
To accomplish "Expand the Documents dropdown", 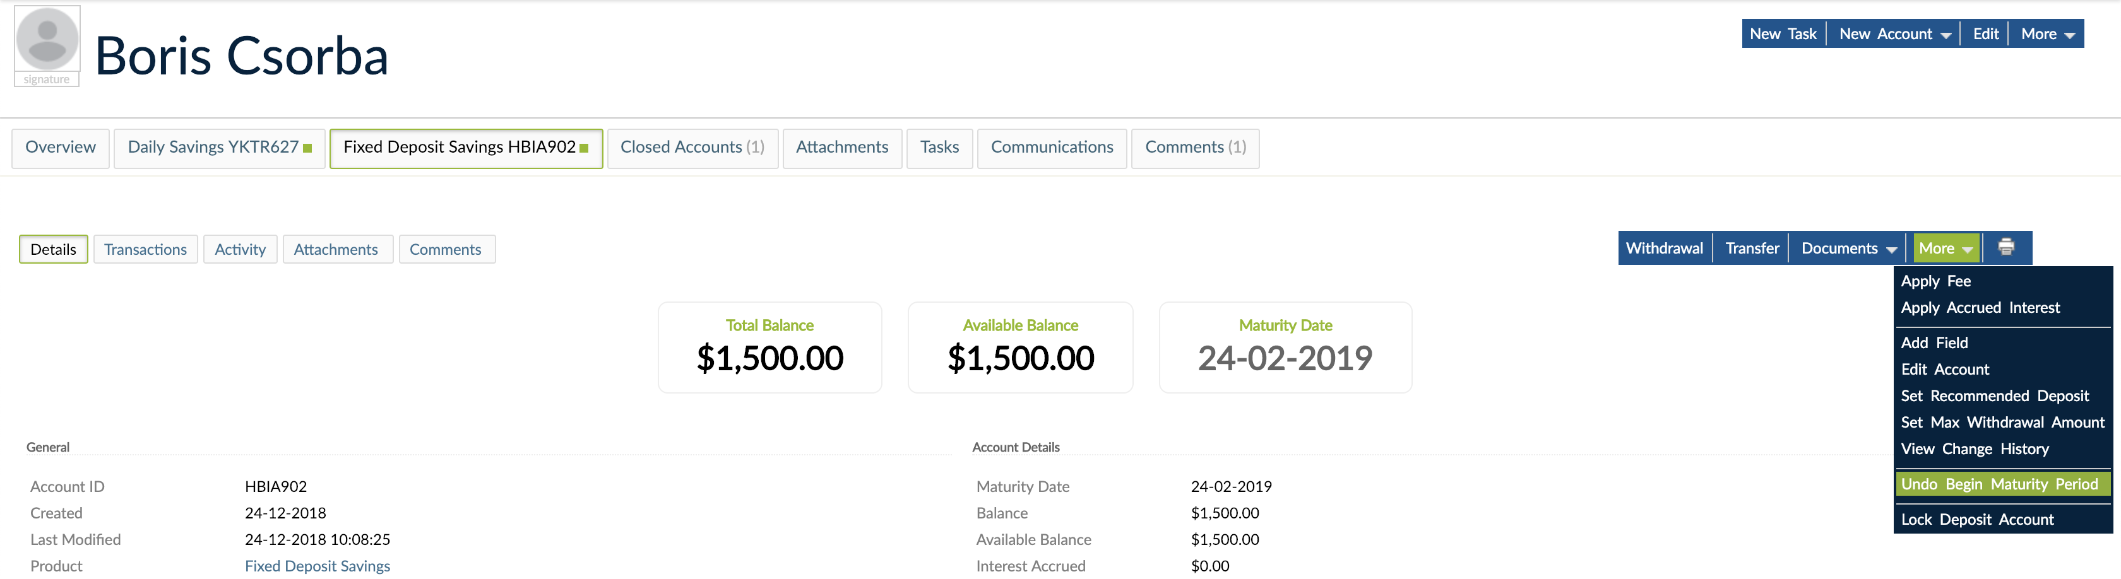I will coord(1846,247).
